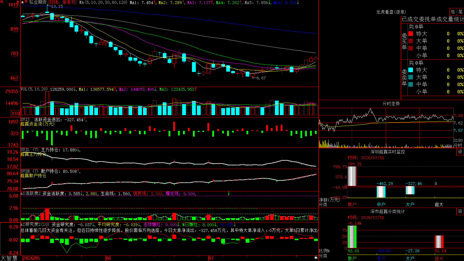Click the 龙虎看盘(逐单) panel title
Image resolution: width=464 pixels, height=261 pixels.
click(391, 12)
